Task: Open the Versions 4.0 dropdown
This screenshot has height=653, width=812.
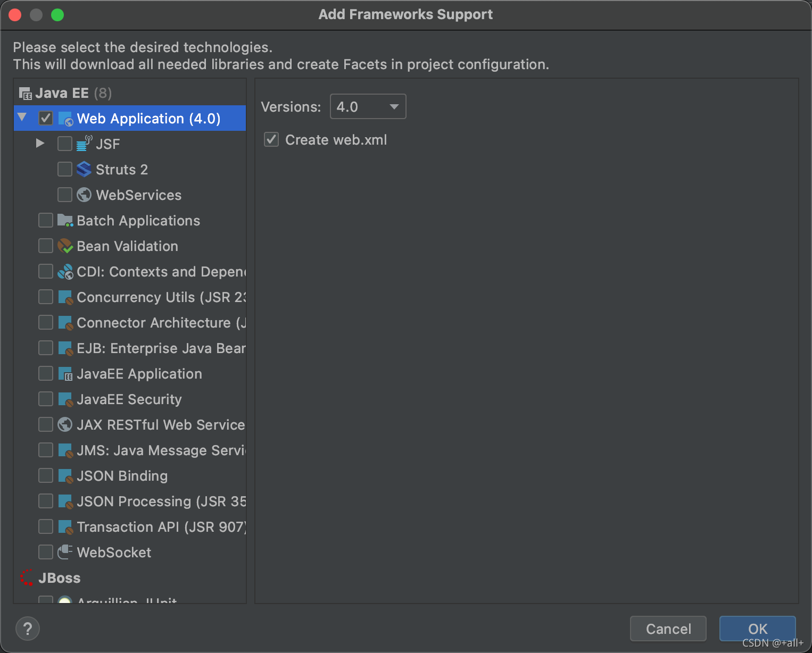Action: coord(368,107)
